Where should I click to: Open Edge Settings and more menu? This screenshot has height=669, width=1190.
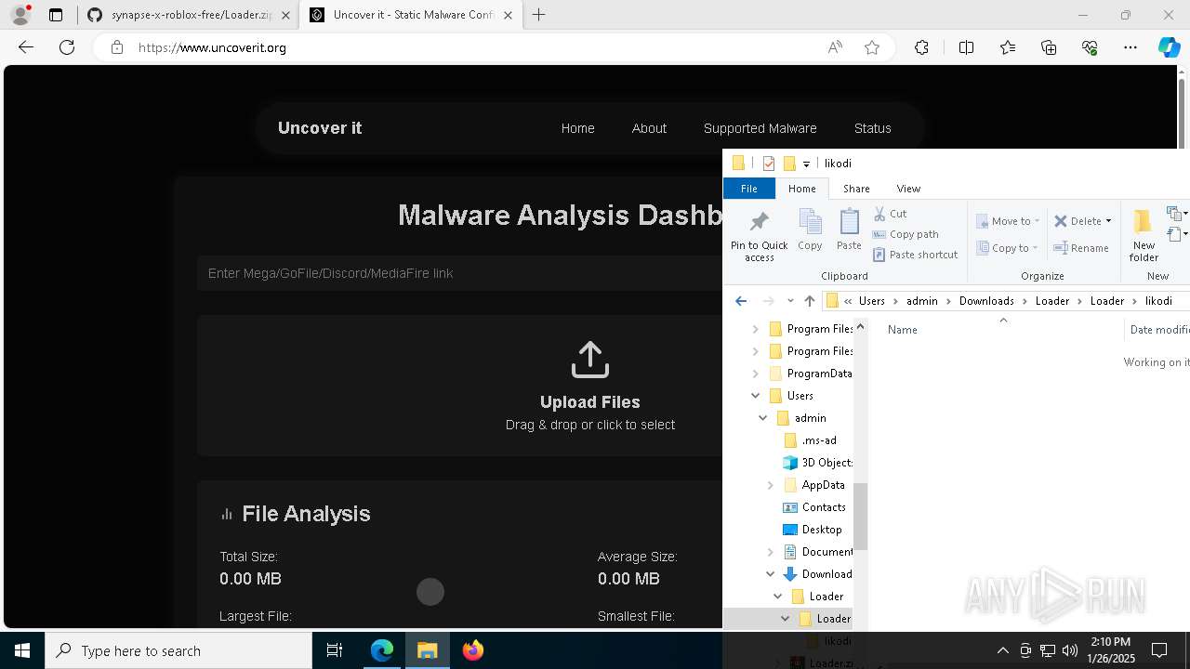(x=1130, y=47)
